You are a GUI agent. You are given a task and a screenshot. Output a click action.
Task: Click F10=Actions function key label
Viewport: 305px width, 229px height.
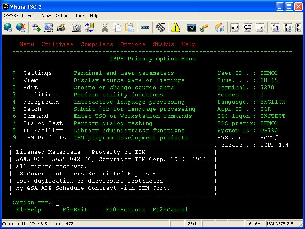[125, 210]
